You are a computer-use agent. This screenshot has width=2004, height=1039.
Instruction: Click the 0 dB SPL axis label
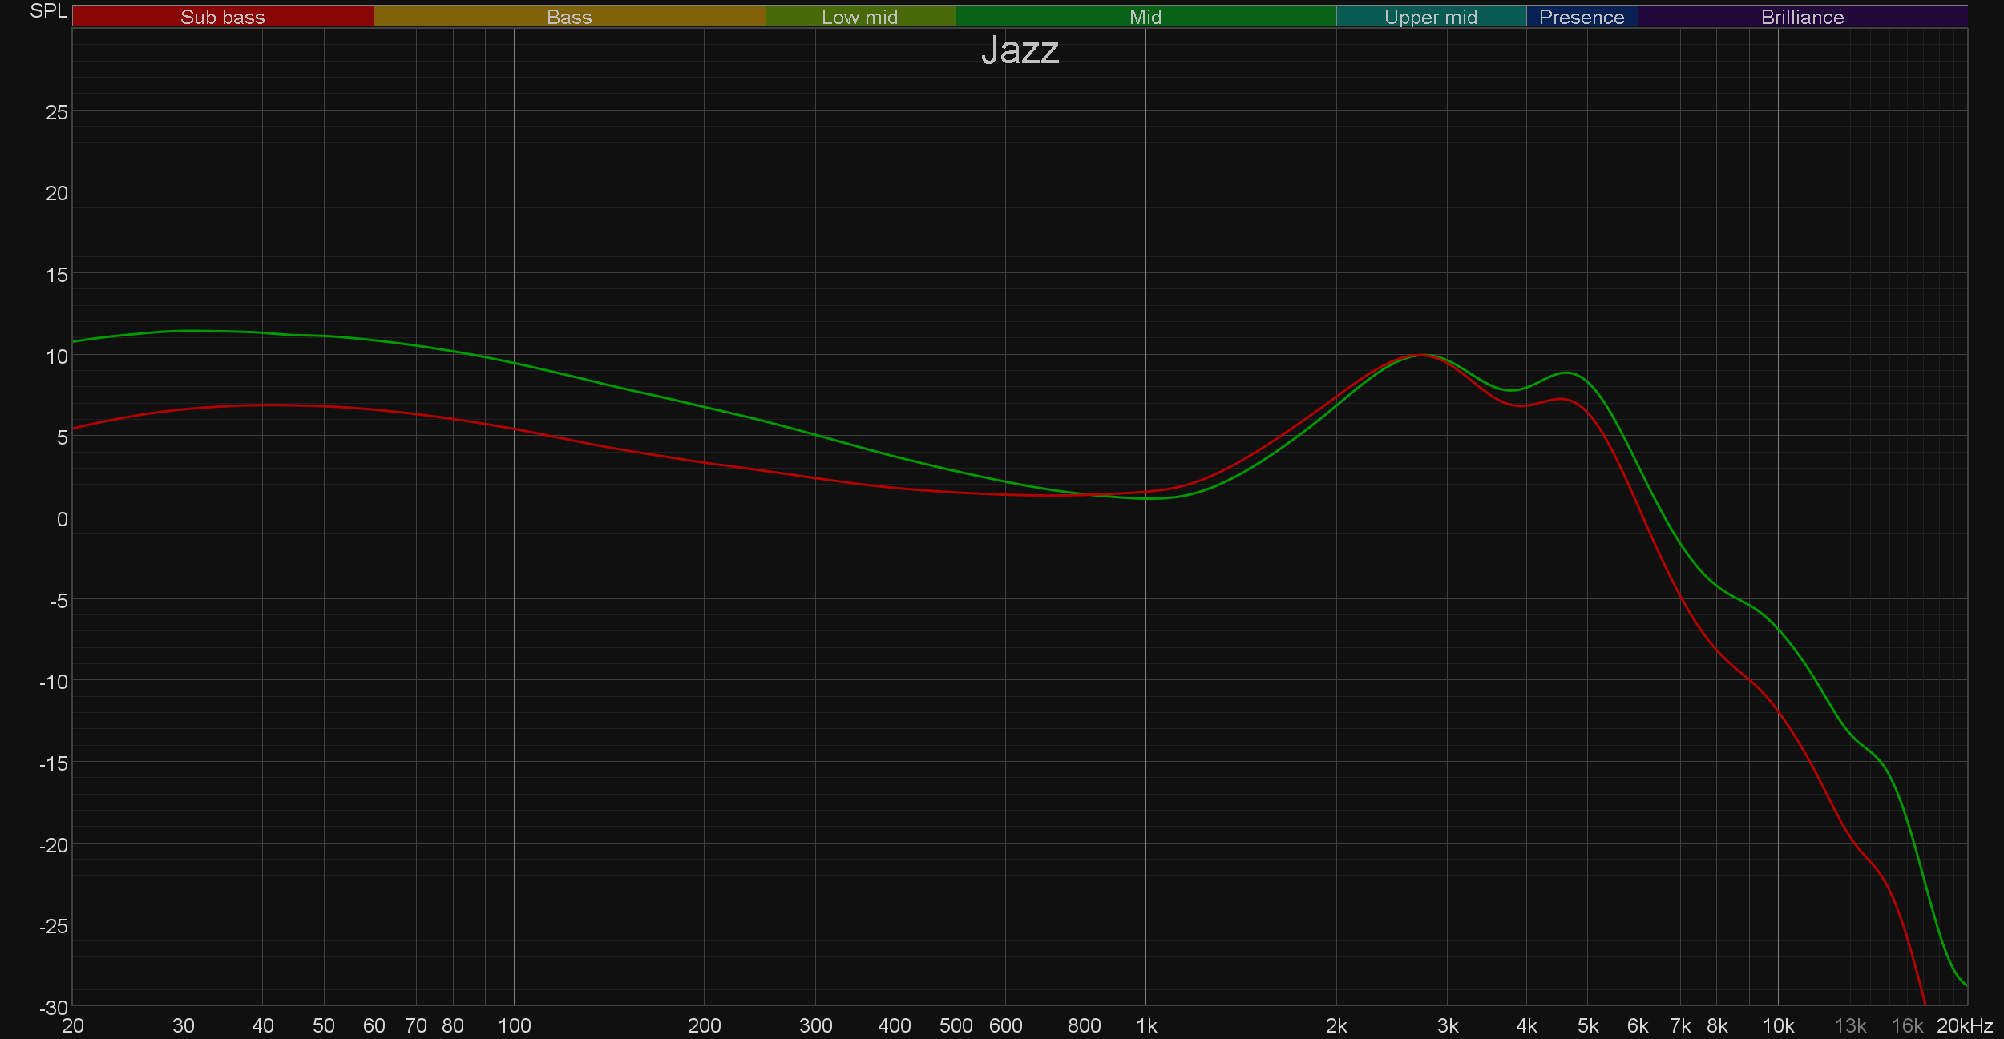(x=62, y=520)
